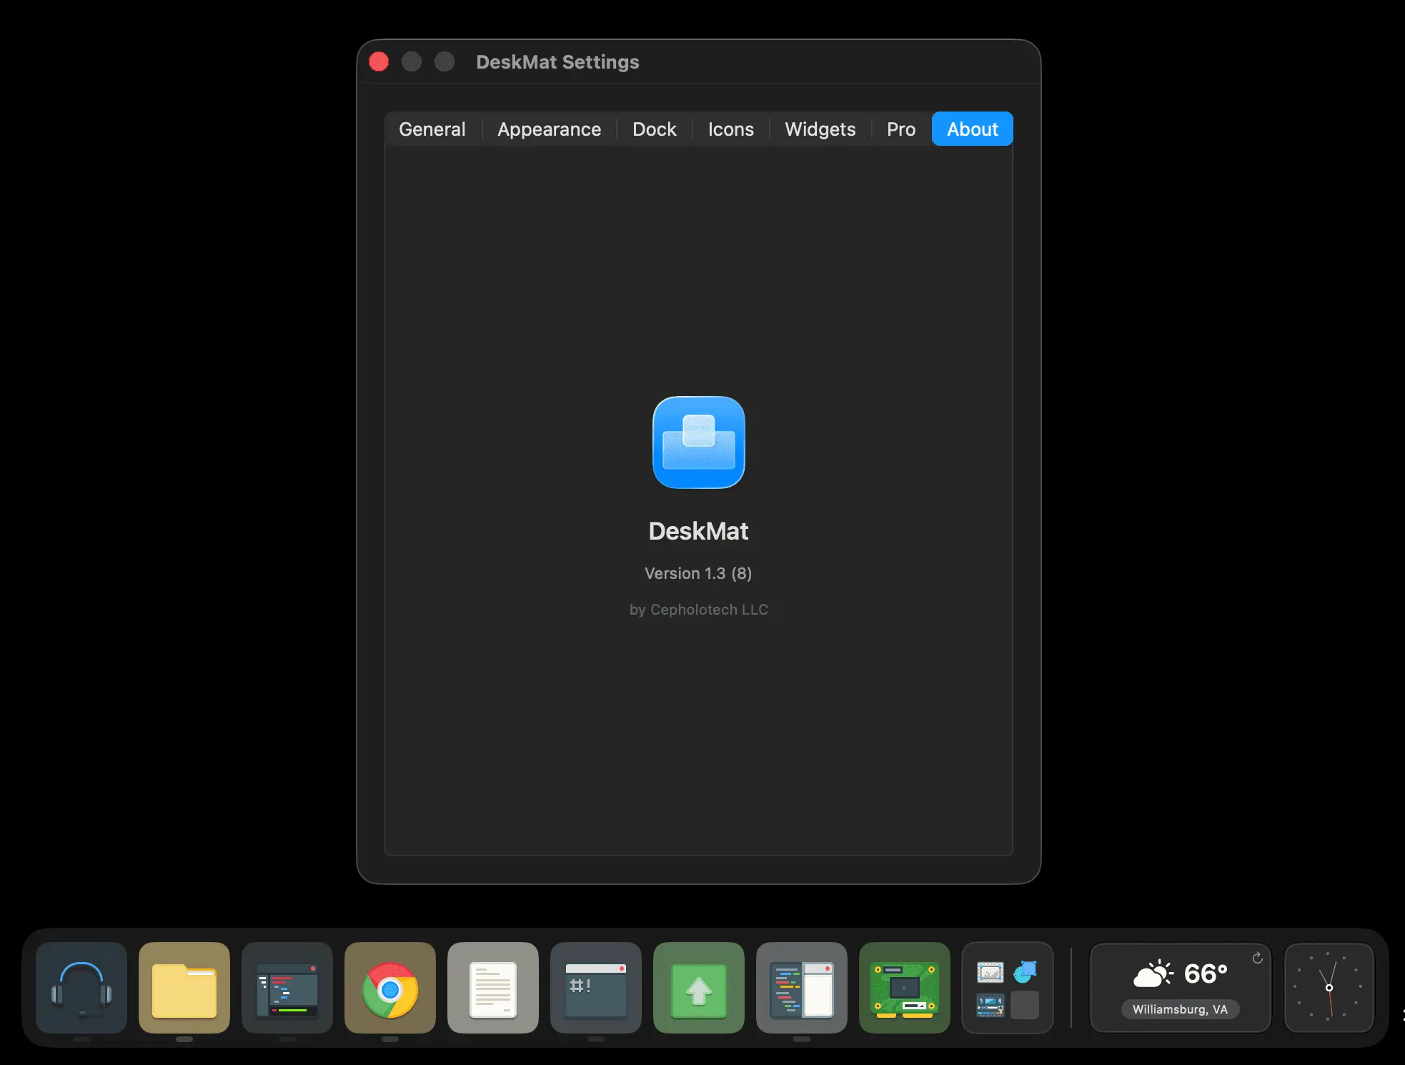Click the Version 1.3 (8) text

(698, 573)
